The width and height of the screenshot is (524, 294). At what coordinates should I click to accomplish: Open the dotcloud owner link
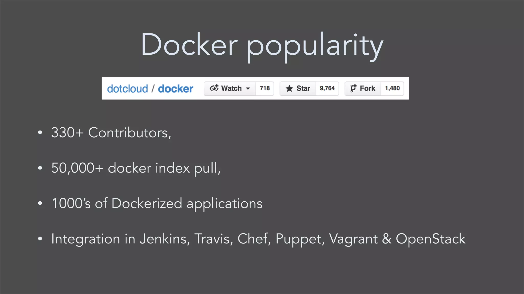pyautogui.click(x=127, y=89)
